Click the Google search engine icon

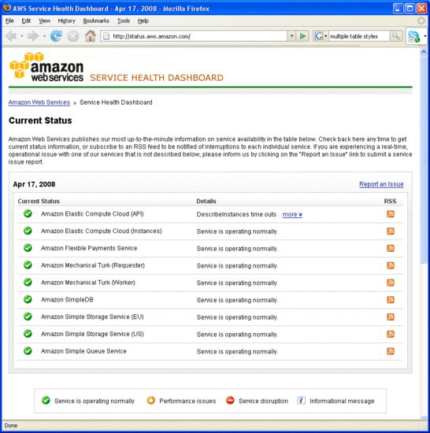(318, 36)
